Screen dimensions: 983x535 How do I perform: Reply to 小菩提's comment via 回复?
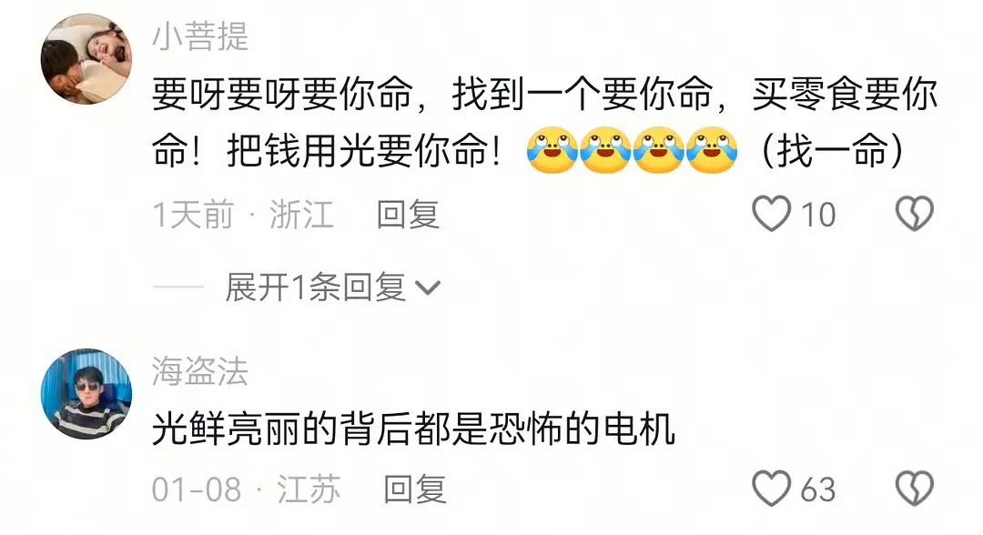coord(408,214)
